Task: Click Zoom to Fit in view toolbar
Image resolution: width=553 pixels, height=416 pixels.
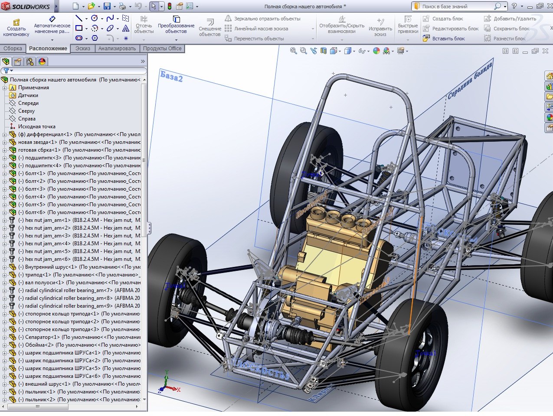Action: coord(294,51)
